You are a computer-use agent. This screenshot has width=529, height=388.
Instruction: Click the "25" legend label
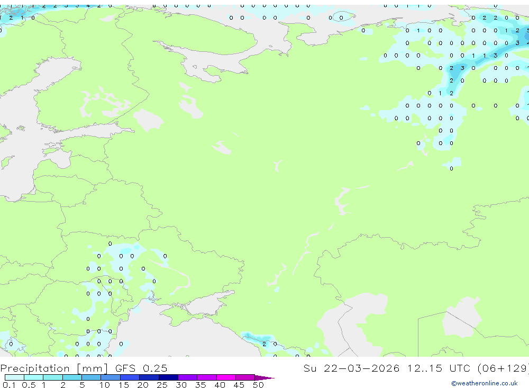tap(162, 385)
